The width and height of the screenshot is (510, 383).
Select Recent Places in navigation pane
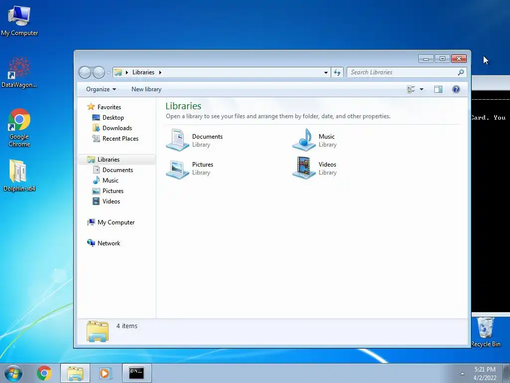(121, 139)
